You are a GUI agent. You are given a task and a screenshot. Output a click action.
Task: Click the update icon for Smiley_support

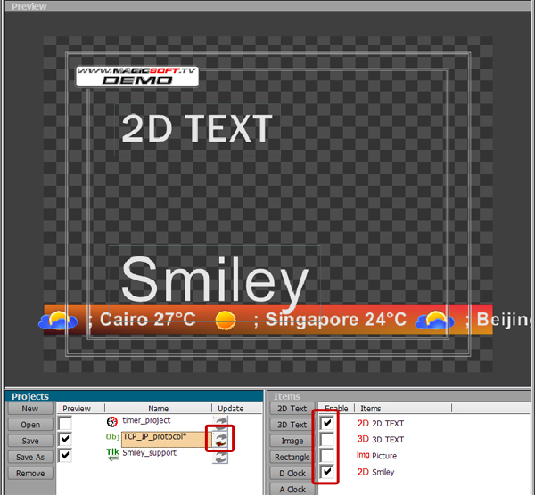[x=220, y=457]
